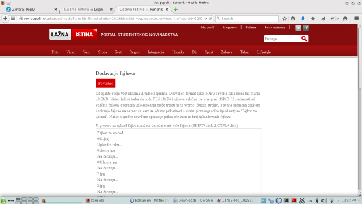Screen dimensions: 362x204
Task: Click the Twitter icon in site header
Action: tap(298, 28)
